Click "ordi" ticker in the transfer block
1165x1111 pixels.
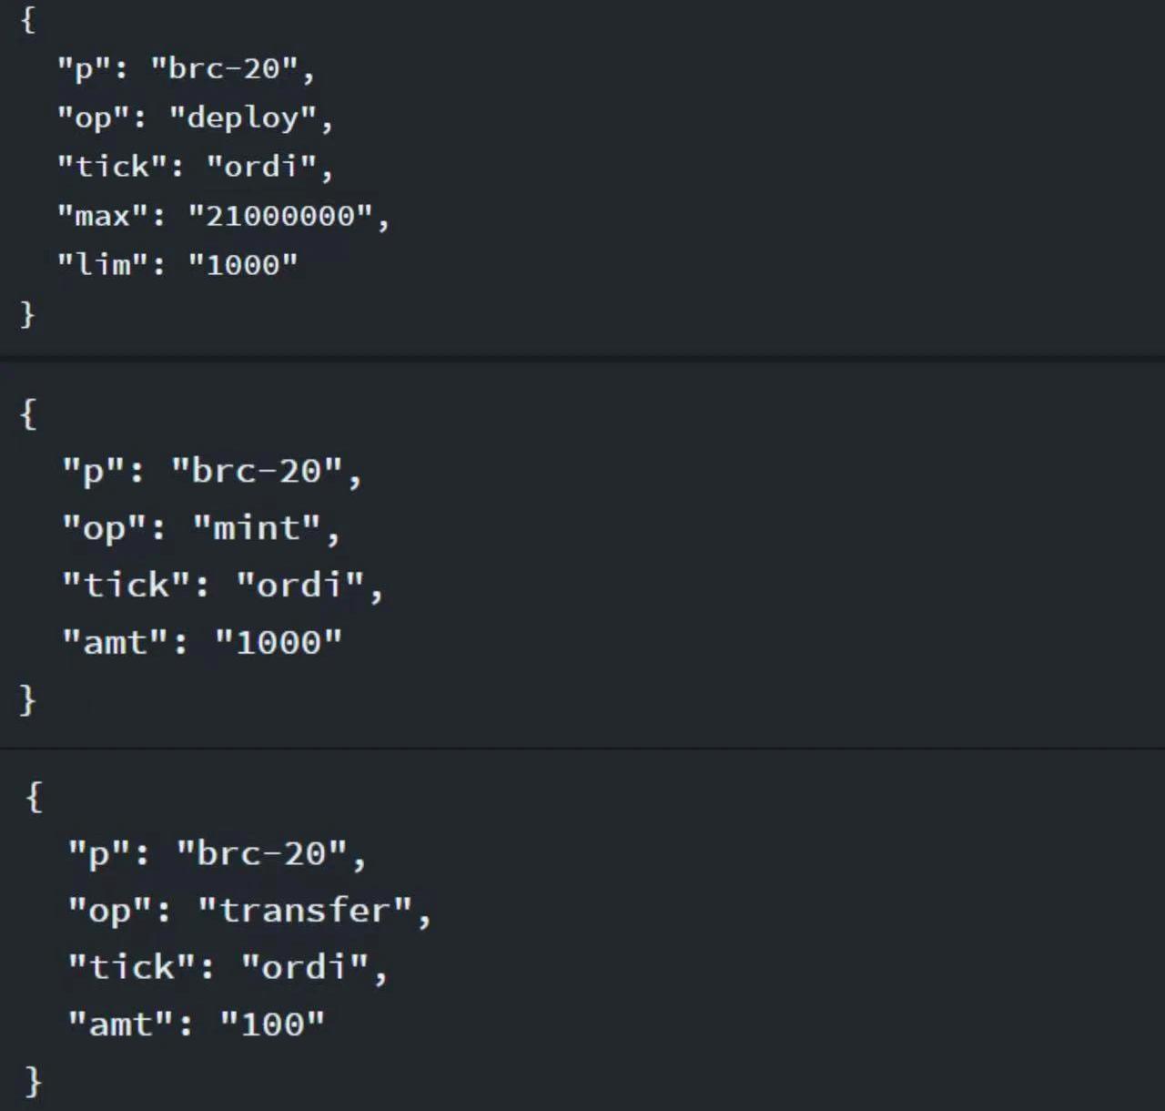(305, 967)
